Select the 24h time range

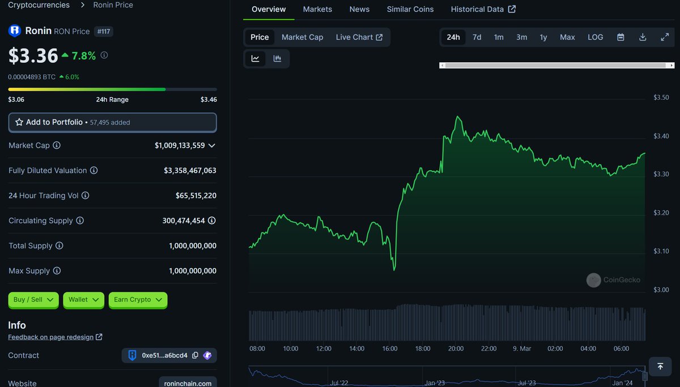coord(453,37)
